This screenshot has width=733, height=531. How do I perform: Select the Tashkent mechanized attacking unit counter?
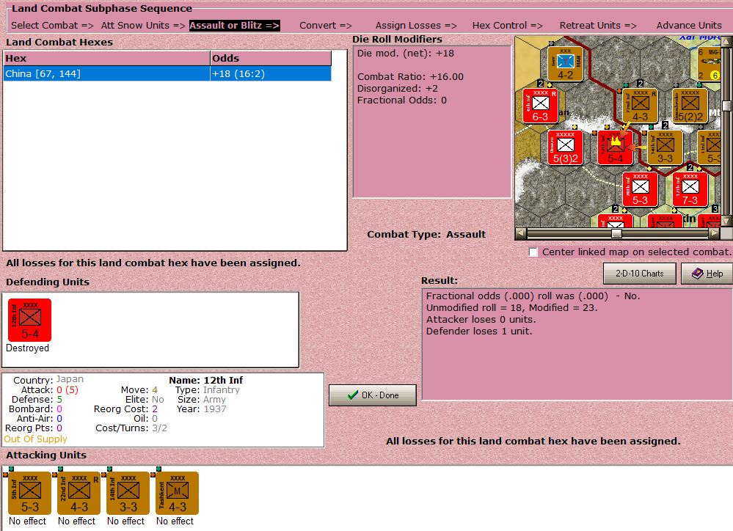177,493
